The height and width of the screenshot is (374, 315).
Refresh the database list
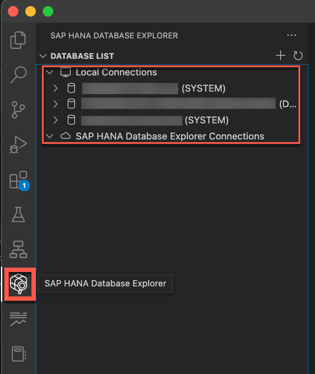pyautogui.click(x=298, y=56)
